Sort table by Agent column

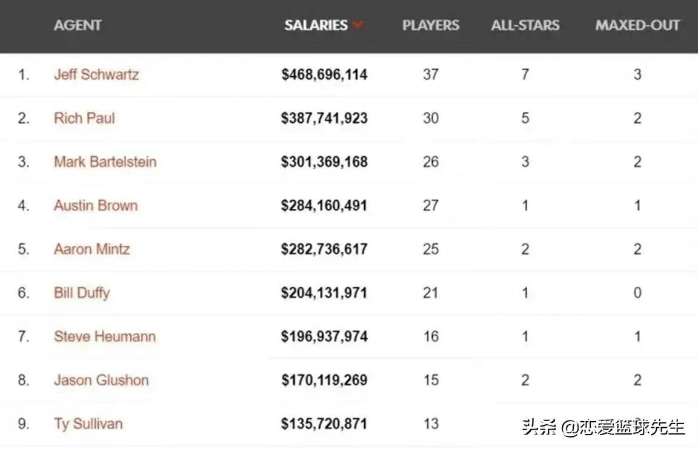click(x=78, y=25)
